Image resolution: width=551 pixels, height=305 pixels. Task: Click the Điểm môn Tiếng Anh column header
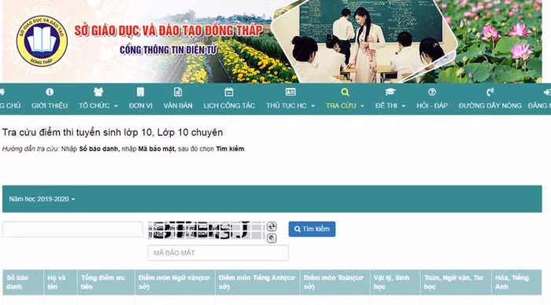point(257,282)
